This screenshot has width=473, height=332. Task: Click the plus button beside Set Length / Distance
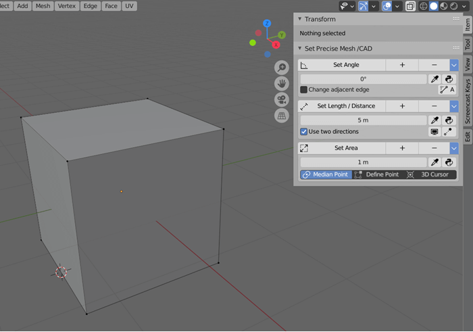point(402,106)
